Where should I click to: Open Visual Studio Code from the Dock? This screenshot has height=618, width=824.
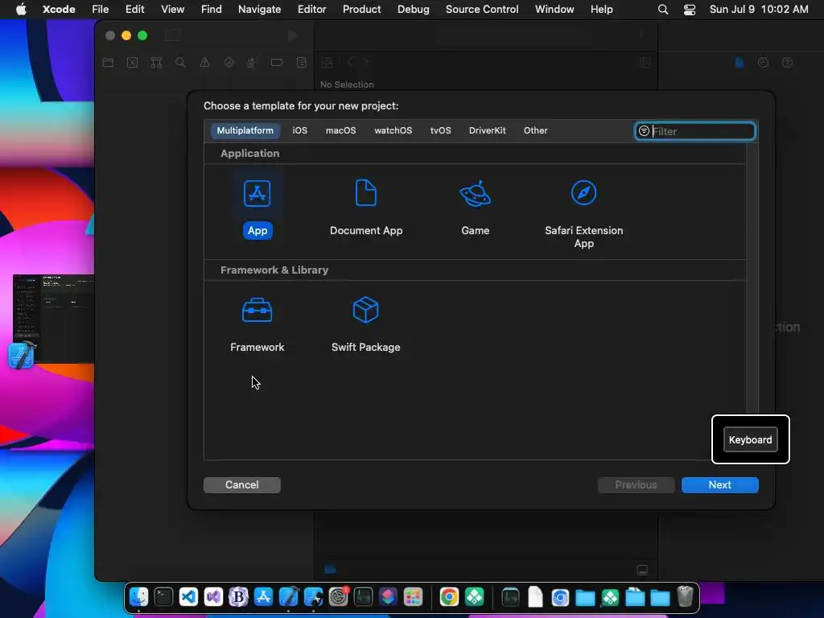188,597
